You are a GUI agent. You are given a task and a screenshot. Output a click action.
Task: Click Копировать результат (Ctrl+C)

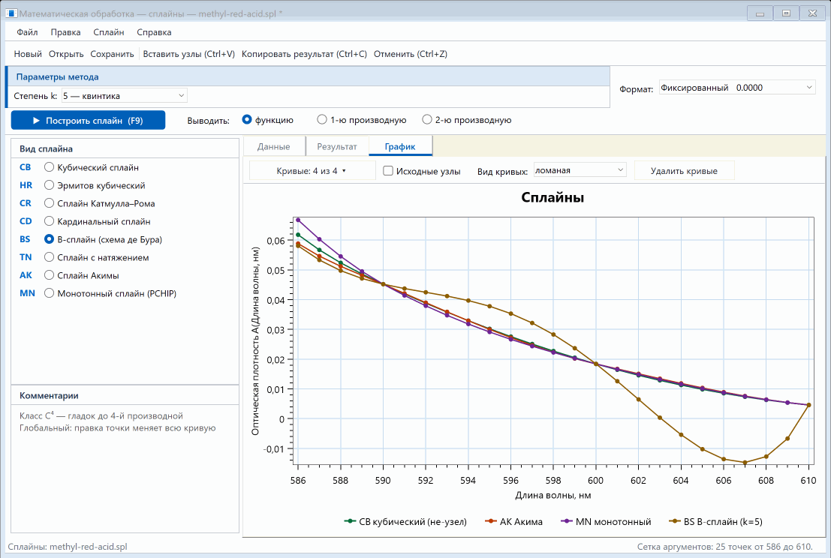[304, 54]
